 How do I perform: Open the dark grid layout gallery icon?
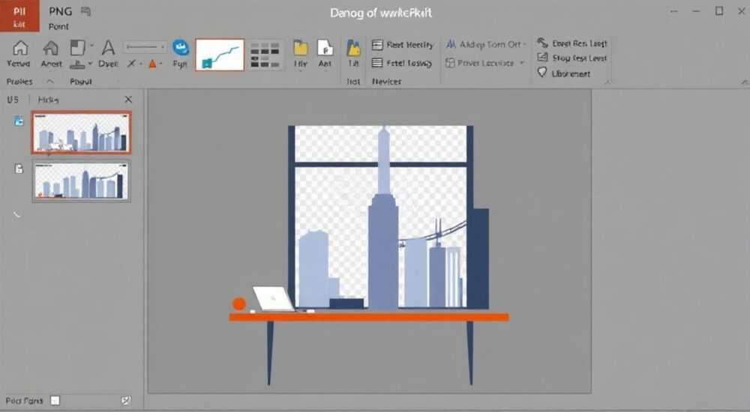point(265,55)
